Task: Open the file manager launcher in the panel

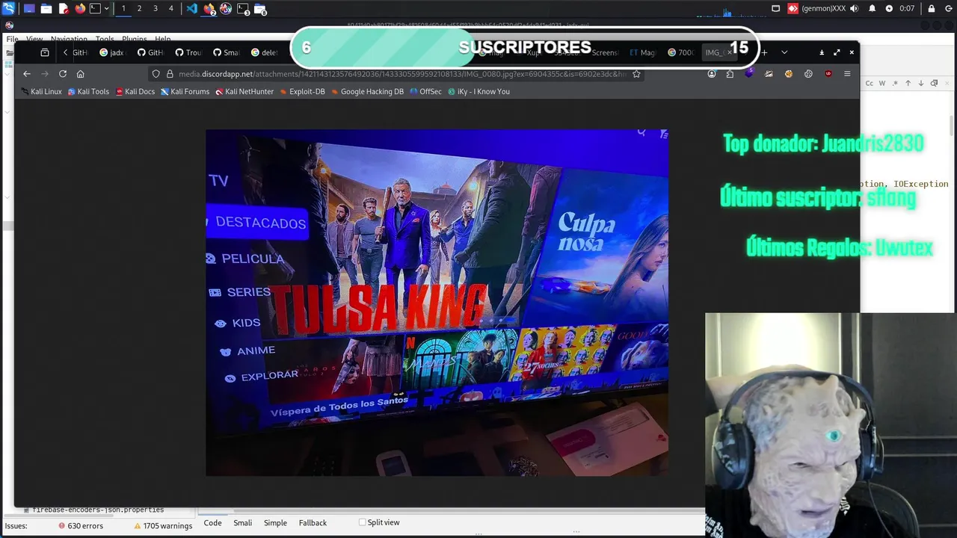Action: 46,9
